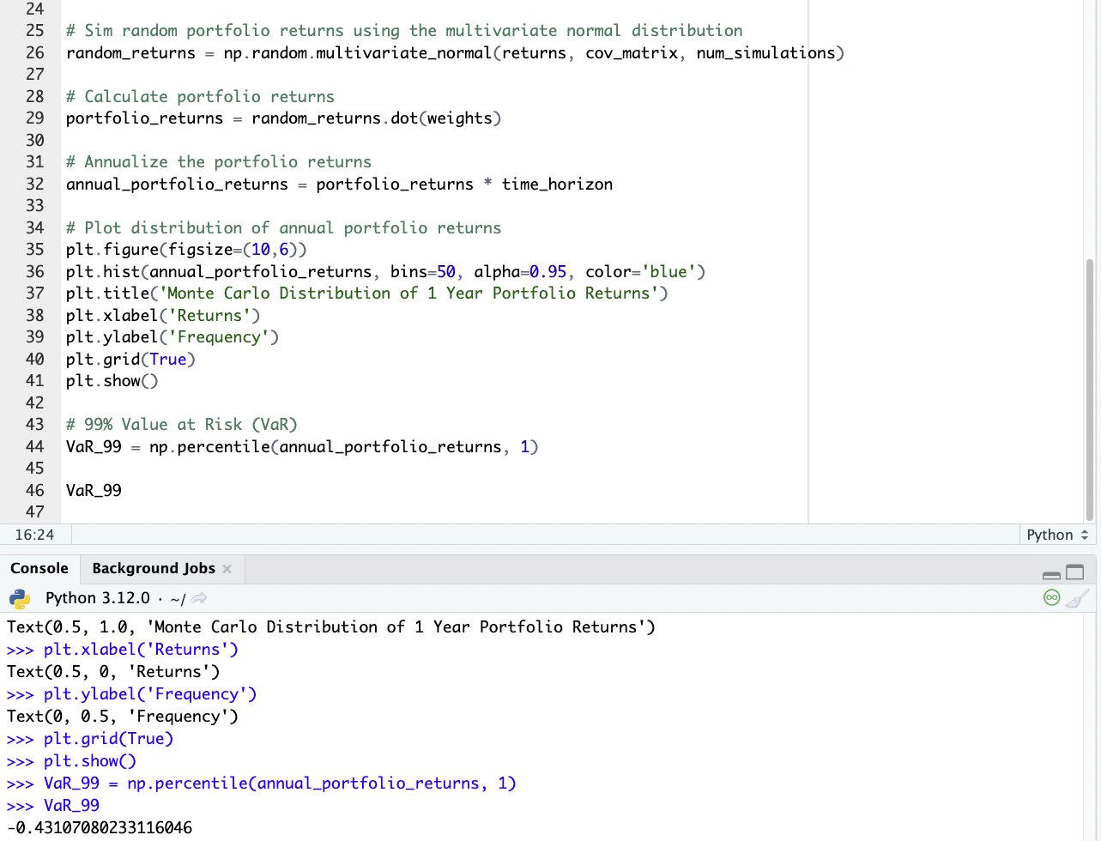Click line number 36 in the gutter

(x=34, y=271)
